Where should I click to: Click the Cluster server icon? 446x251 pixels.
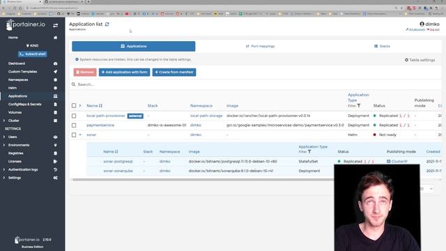56,121
